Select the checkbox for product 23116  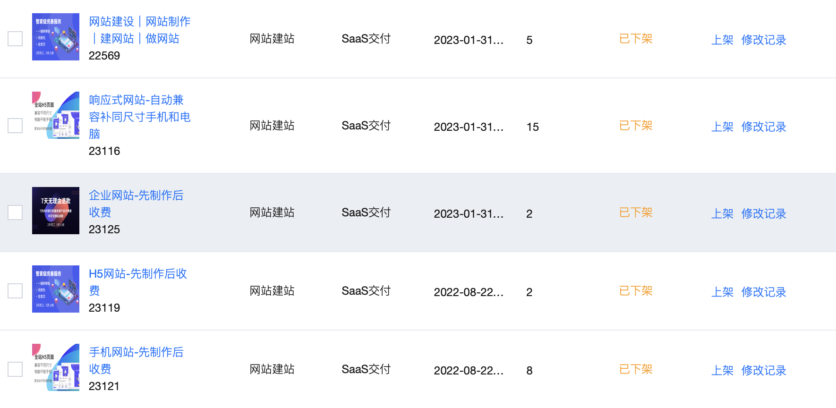(x=15, y=126)
